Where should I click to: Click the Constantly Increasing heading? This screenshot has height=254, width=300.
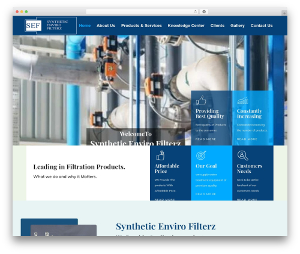[x=250, y=113]
